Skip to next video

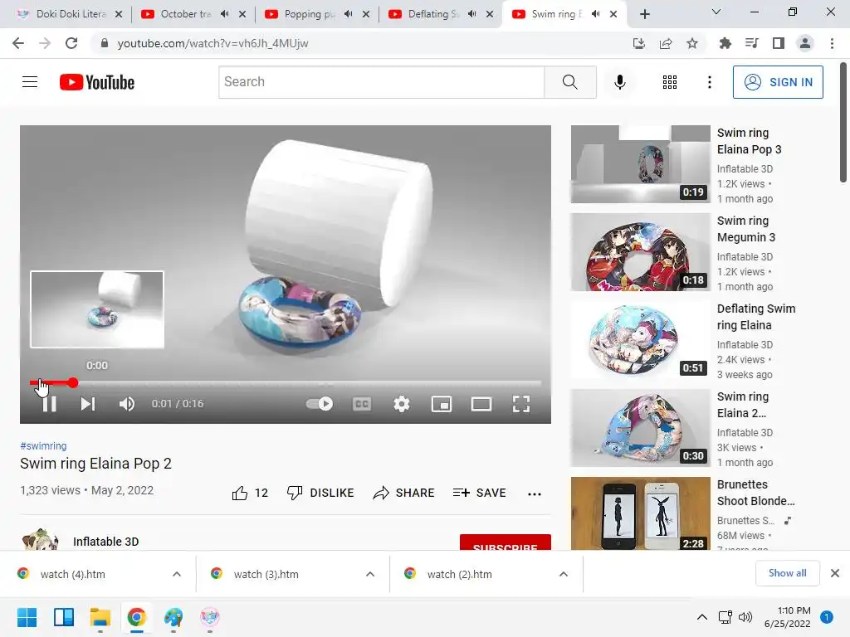pos(88,404)
